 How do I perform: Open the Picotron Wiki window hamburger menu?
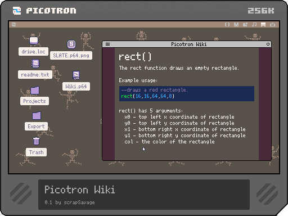click(107, 44)
